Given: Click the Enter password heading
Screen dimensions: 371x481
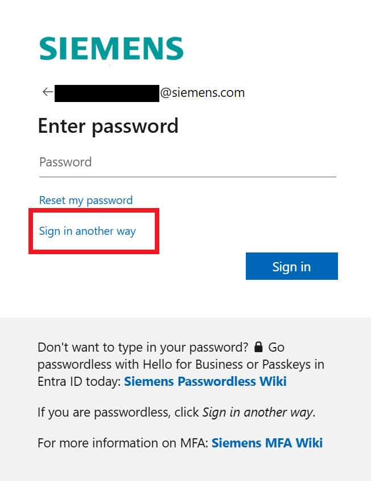Looking at the screenshot, I should click(x=108, y=126).
